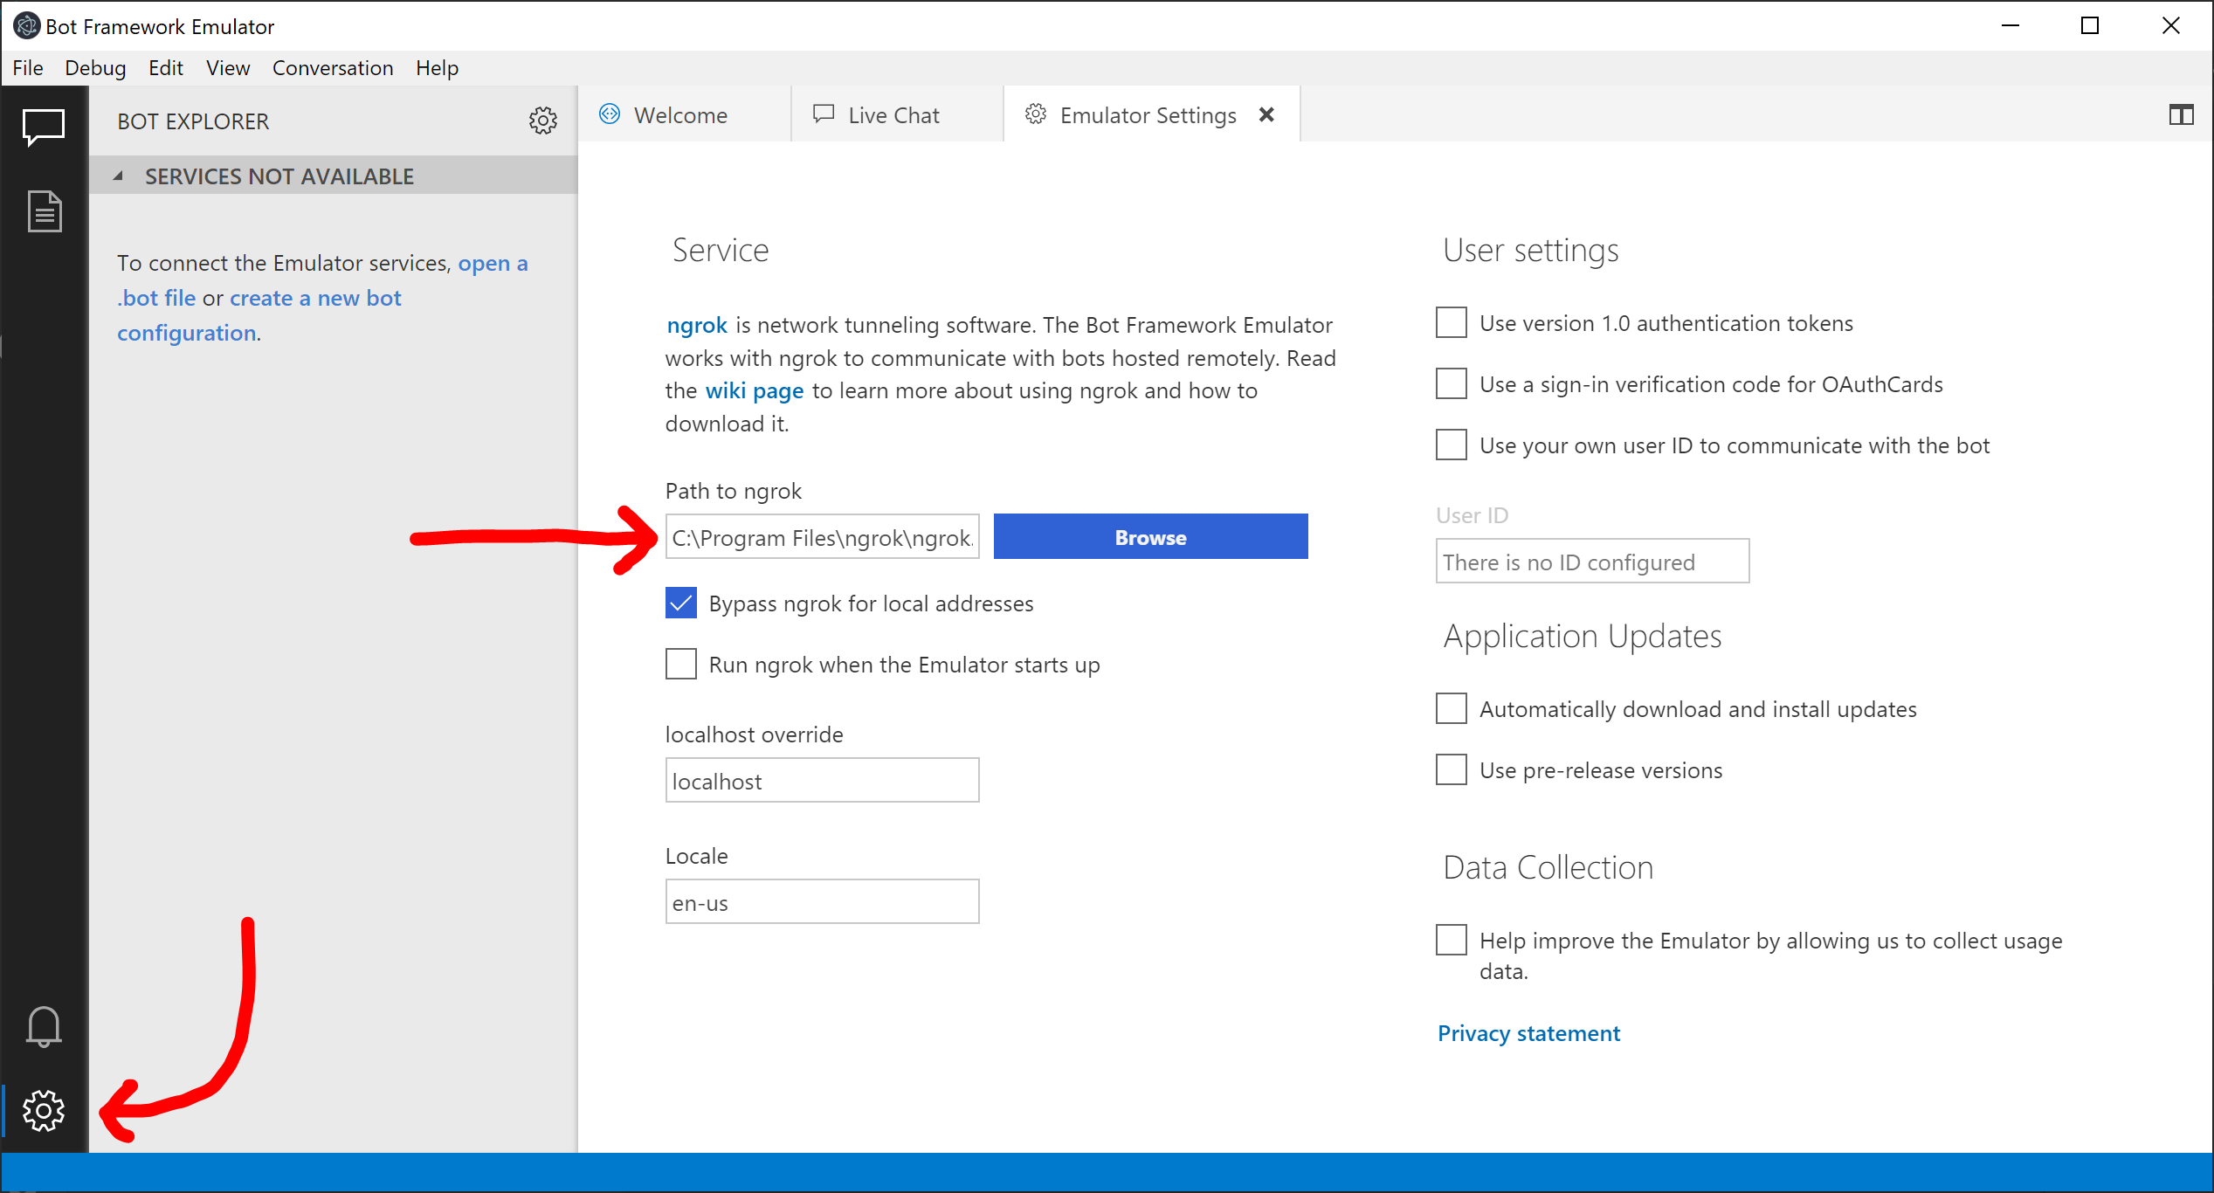Open the Conversation menu
This screenshot has width=2214, height=1193.
click(333, 68)
